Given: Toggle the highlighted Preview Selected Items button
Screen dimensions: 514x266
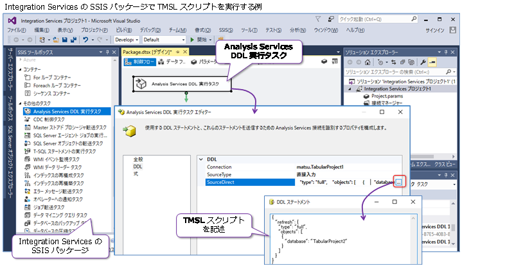Looking at the screenshot, I should (x=432, y=62).
